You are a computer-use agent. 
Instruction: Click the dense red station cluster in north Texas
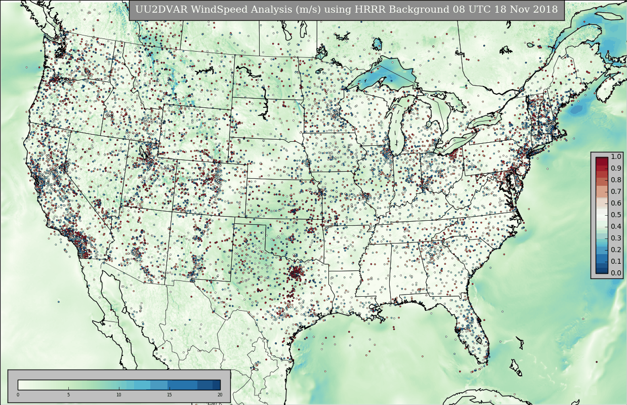[295, 273]
